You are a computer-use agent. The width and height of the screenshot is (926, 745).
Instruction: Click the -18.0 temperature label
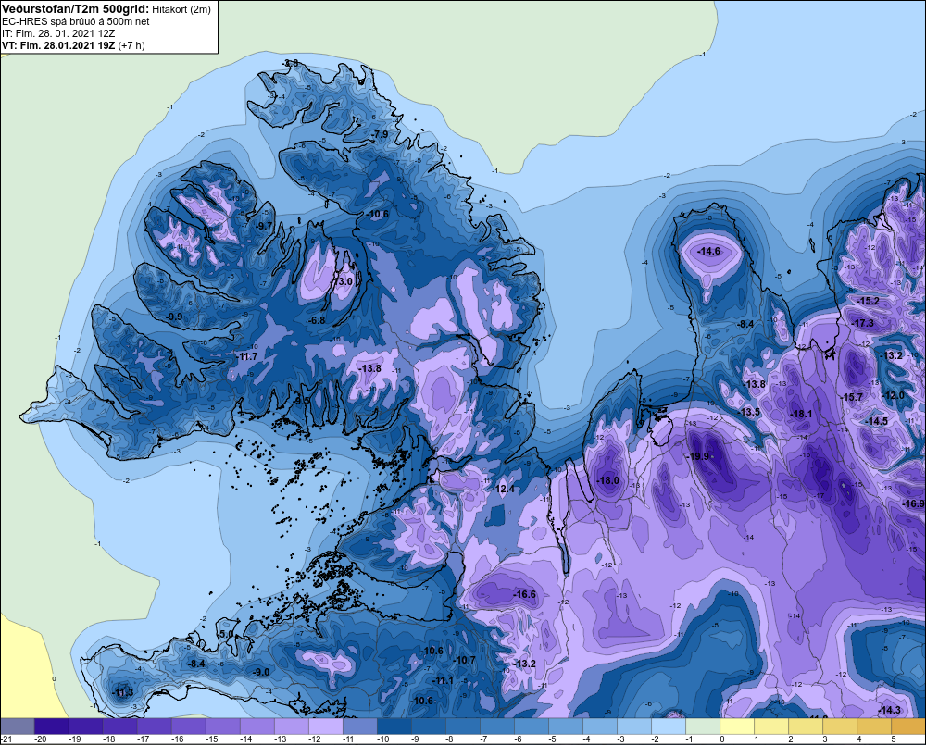[x=607, y=480]
